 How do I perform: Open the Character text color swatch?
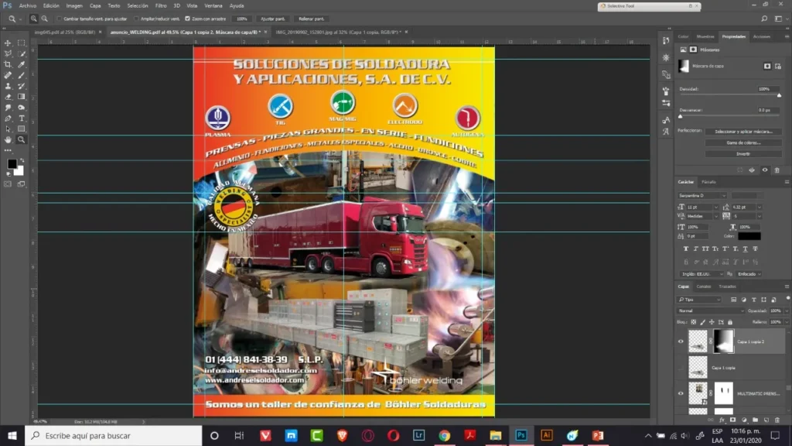(749, 236)
